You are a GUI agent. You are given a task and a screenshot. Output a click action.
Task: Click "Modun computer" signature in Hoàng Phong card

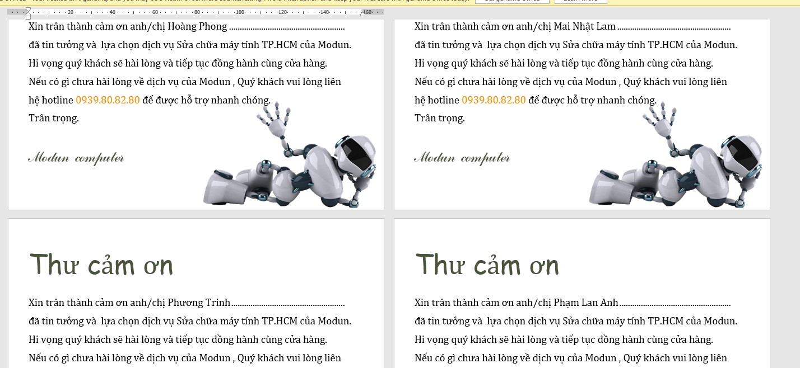76,158
